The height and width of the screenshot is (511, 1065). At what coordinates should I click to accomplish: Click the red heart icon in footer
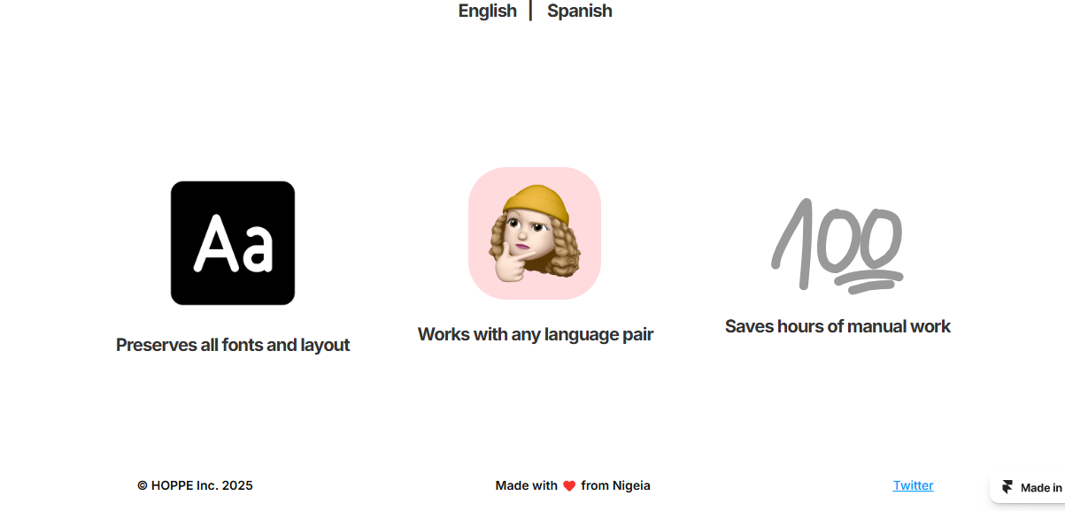pos(569,486)
